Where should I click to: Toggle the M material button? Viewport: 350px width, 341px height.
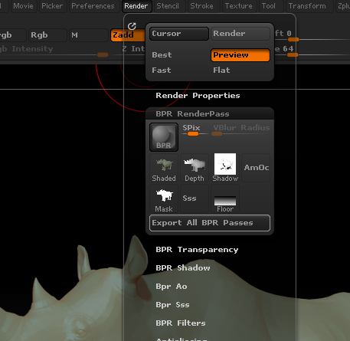[87, 35]
